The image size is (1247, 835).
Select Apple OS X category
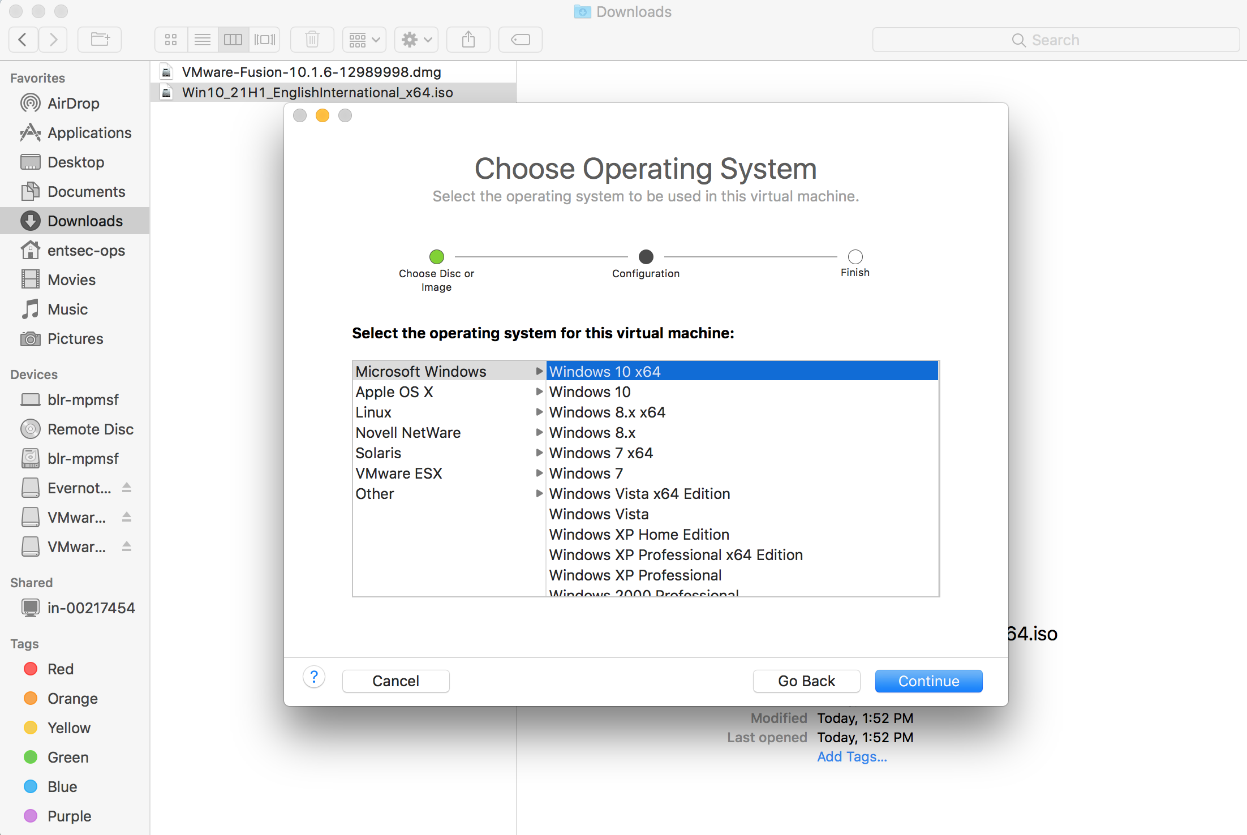pos(449,392)
